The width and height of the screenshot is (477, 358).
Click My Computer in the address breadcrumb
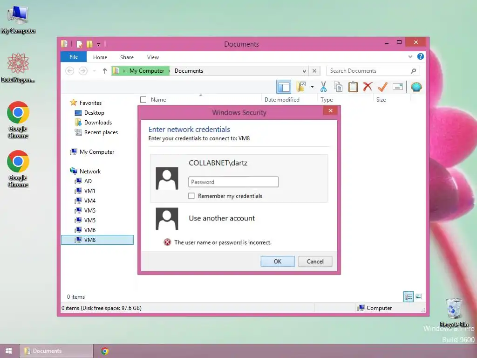[x=147, y=71]
